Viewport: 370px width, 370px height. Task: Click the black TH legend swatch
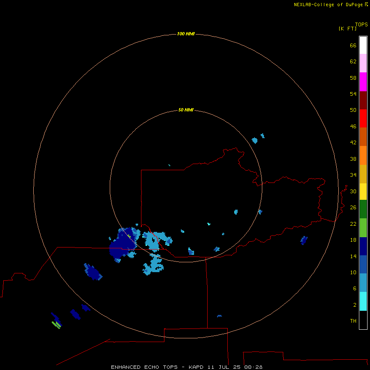tap(363, 320)
